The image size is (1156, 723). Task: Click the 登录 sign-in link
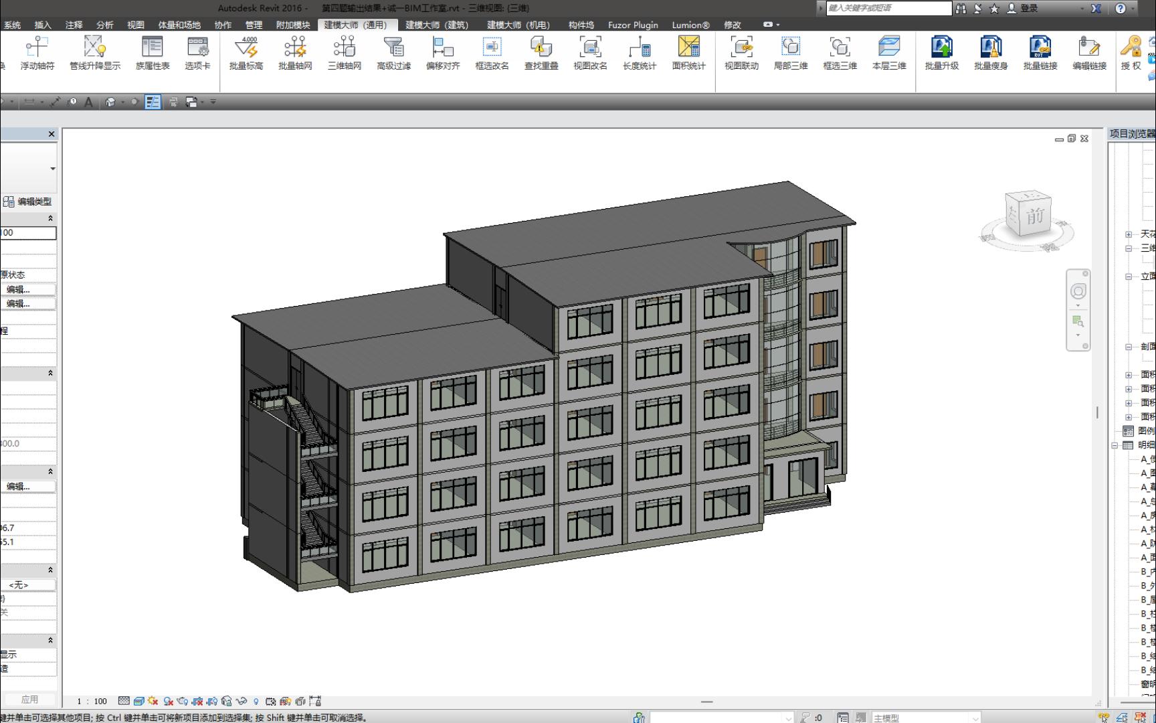[1023, 8]
